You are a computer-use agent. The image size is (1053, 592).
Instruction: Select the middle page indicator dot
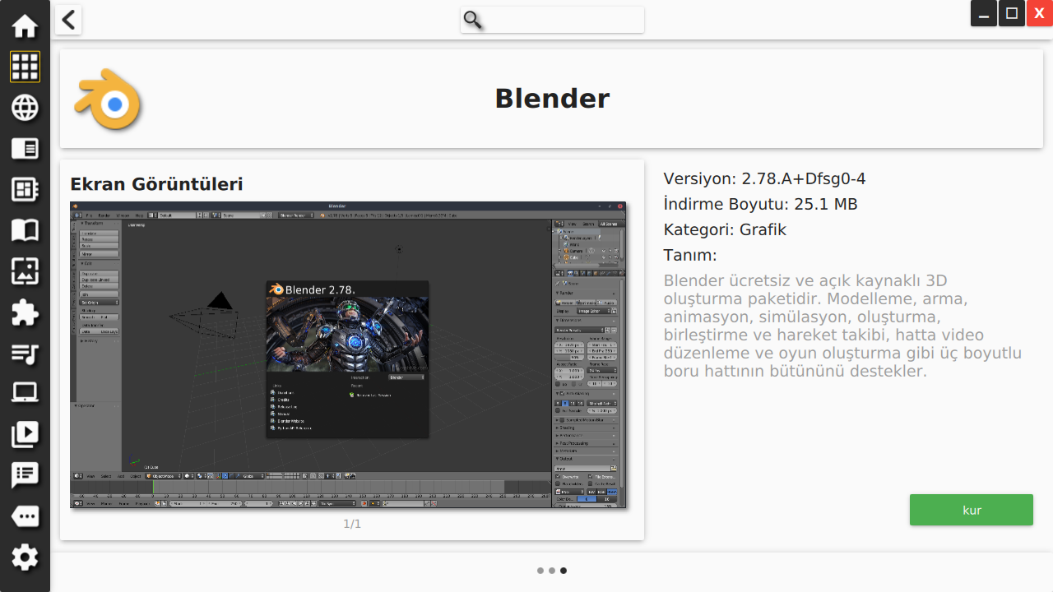pyautogui.click(x=552, y=571)
